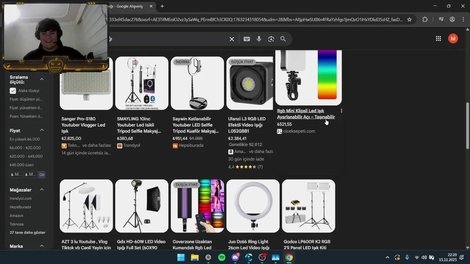Click the Juo Dz66 Ring Light thumbnail
Viewport: 470px width, 264px height.
point(253,206)
